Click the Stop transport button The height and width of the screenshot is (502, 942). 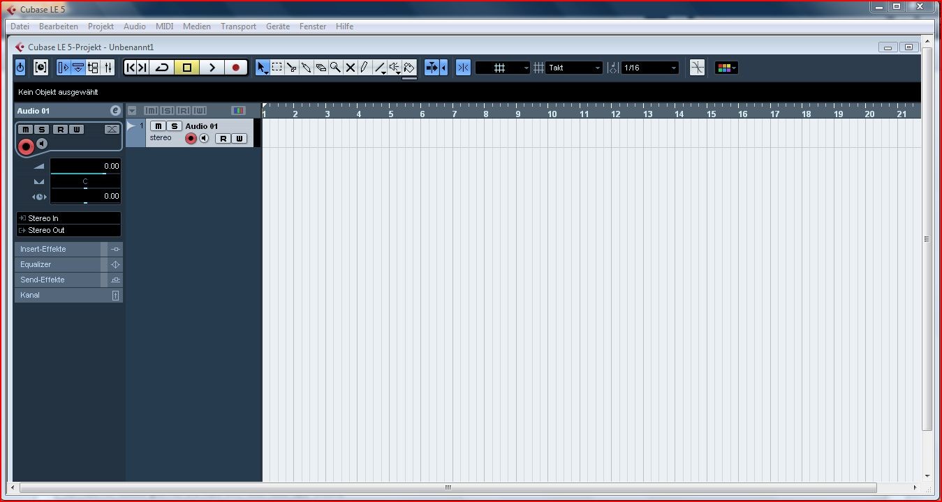click(187, 68)
